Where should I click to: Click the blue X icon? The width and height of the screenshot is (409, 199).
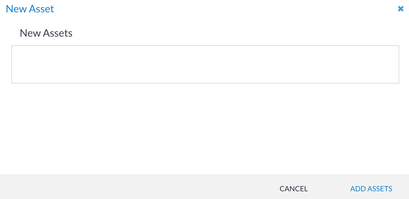point(400,9)
